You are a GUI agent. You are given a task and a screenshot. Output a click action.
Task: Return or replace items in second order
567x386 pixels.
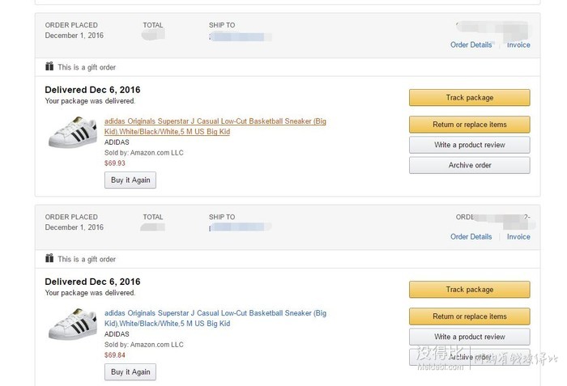point(469,316)
